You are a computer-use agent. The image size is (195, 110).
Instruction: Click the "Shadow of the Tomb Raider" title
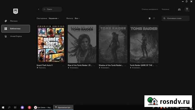(x=111, y=65)
